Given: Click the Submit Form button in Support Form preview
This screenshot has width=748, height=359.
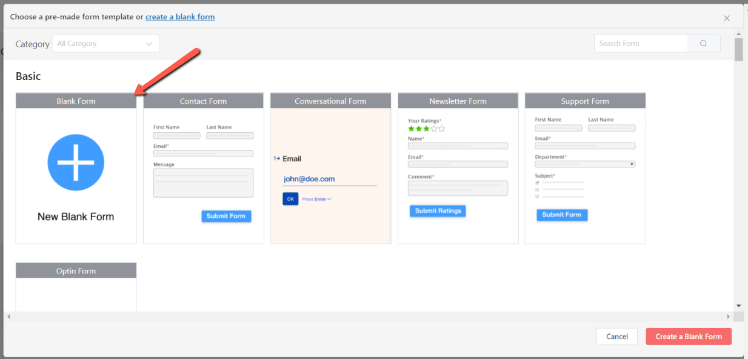Looking at the screenshot, I should (x=562, y=215).
